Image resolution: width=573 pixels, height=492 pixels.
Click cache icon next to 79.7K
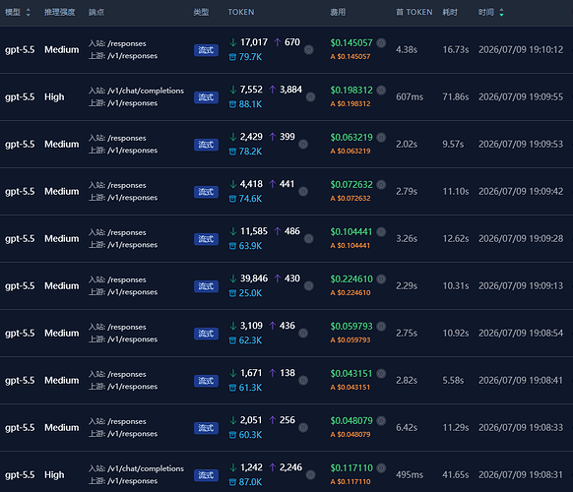coord(232,57)
